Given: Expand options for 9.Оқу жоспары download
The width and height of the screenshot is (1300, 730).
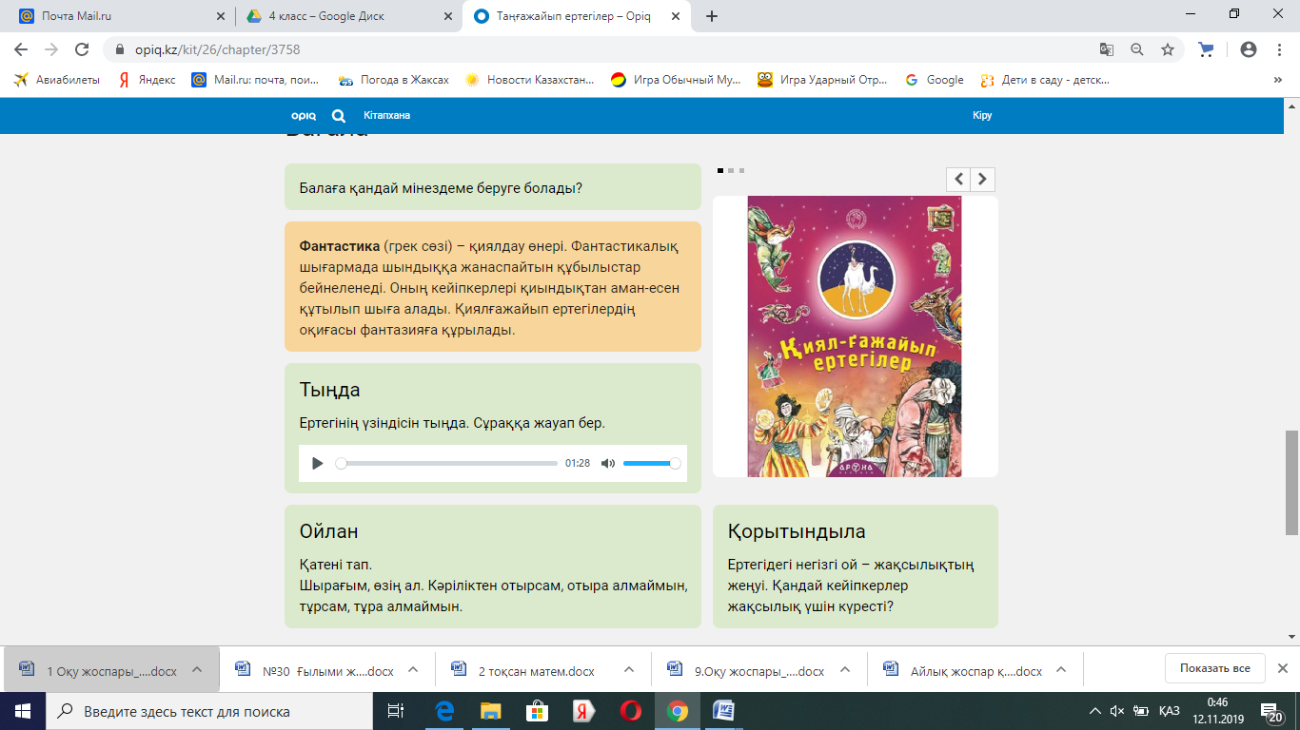Looking at the screenshot, I should pyautogui.click(x=845, y=669).
